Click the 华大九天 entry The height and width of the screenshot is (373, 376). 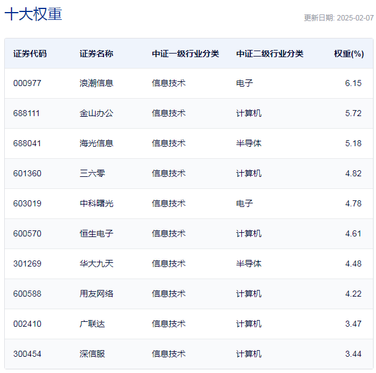coord(96,264)
